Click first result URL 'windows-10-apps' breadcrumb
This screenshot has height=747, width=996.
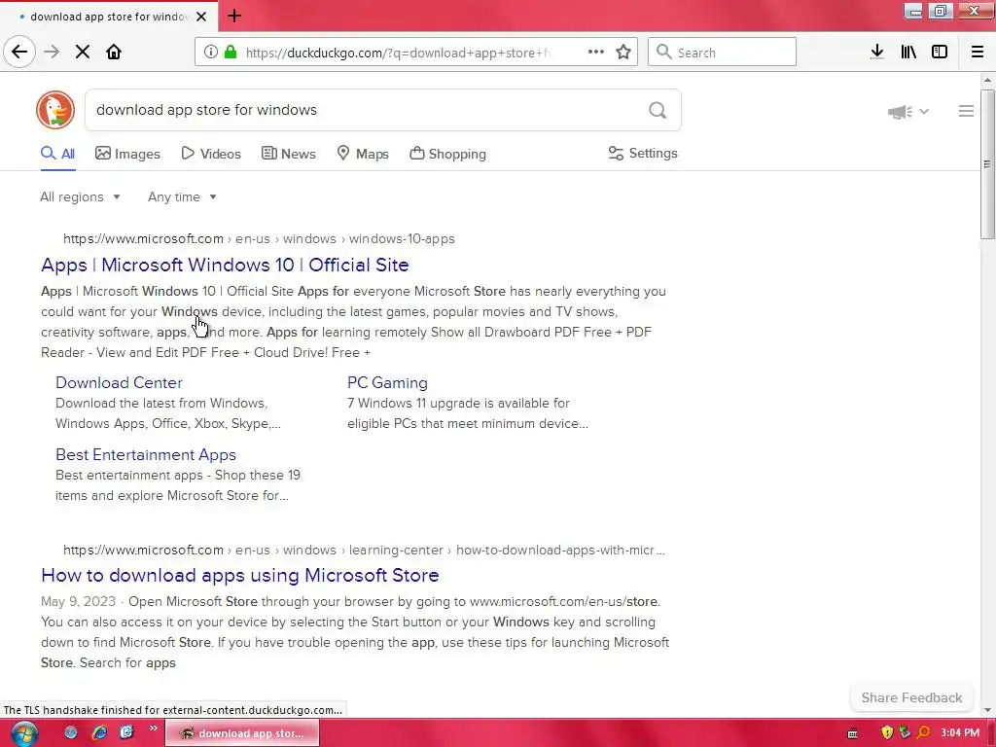pos(402,239)
